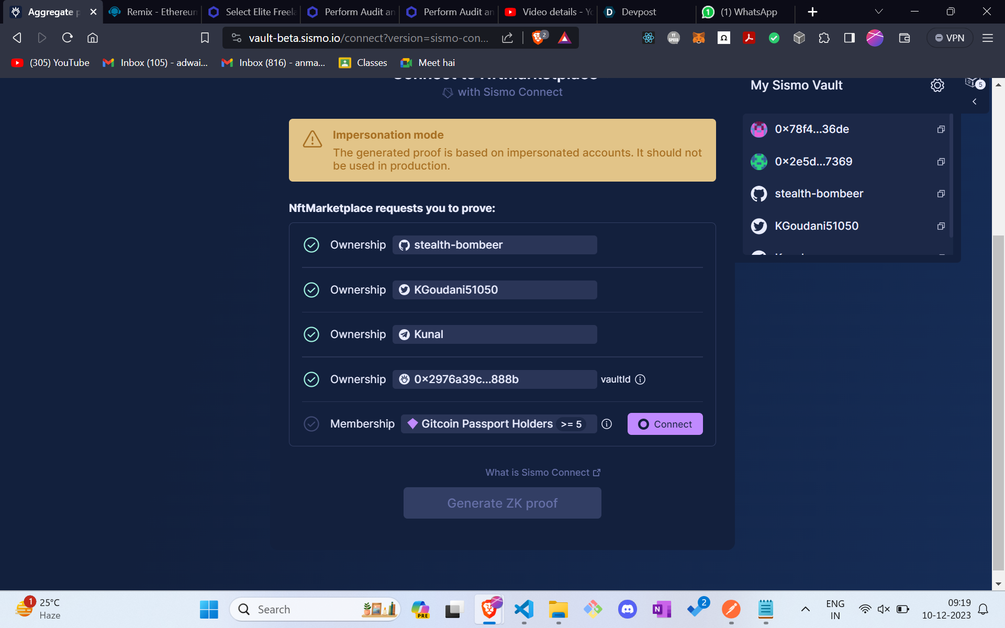Open MetaMask fox extension
Screen dimensions: 1005x628
tap(698, 38)
